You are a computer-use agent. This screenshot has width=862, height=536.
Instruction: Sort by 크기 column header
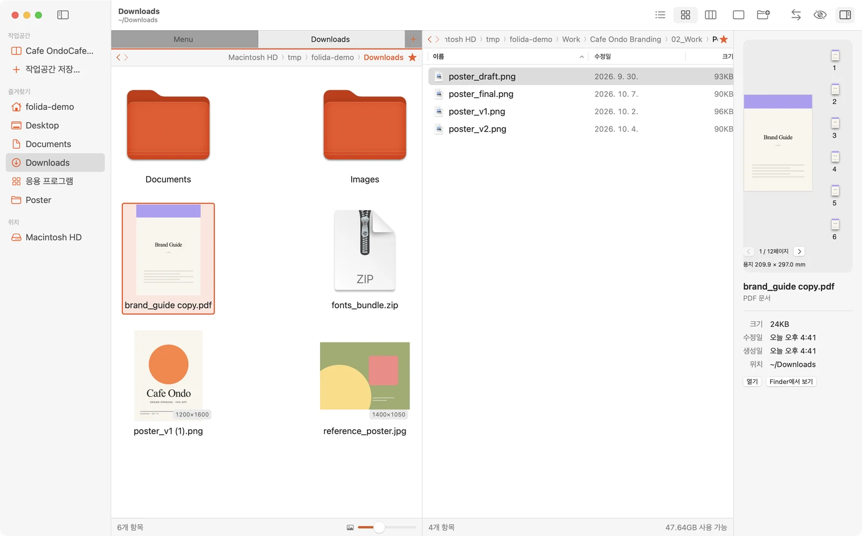click(727, 57)
